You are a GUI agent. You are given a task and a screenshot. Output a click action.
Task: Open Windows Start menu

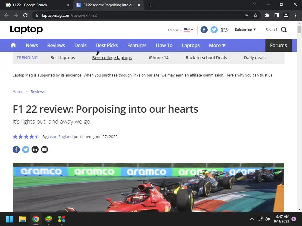tap(9, 219)
